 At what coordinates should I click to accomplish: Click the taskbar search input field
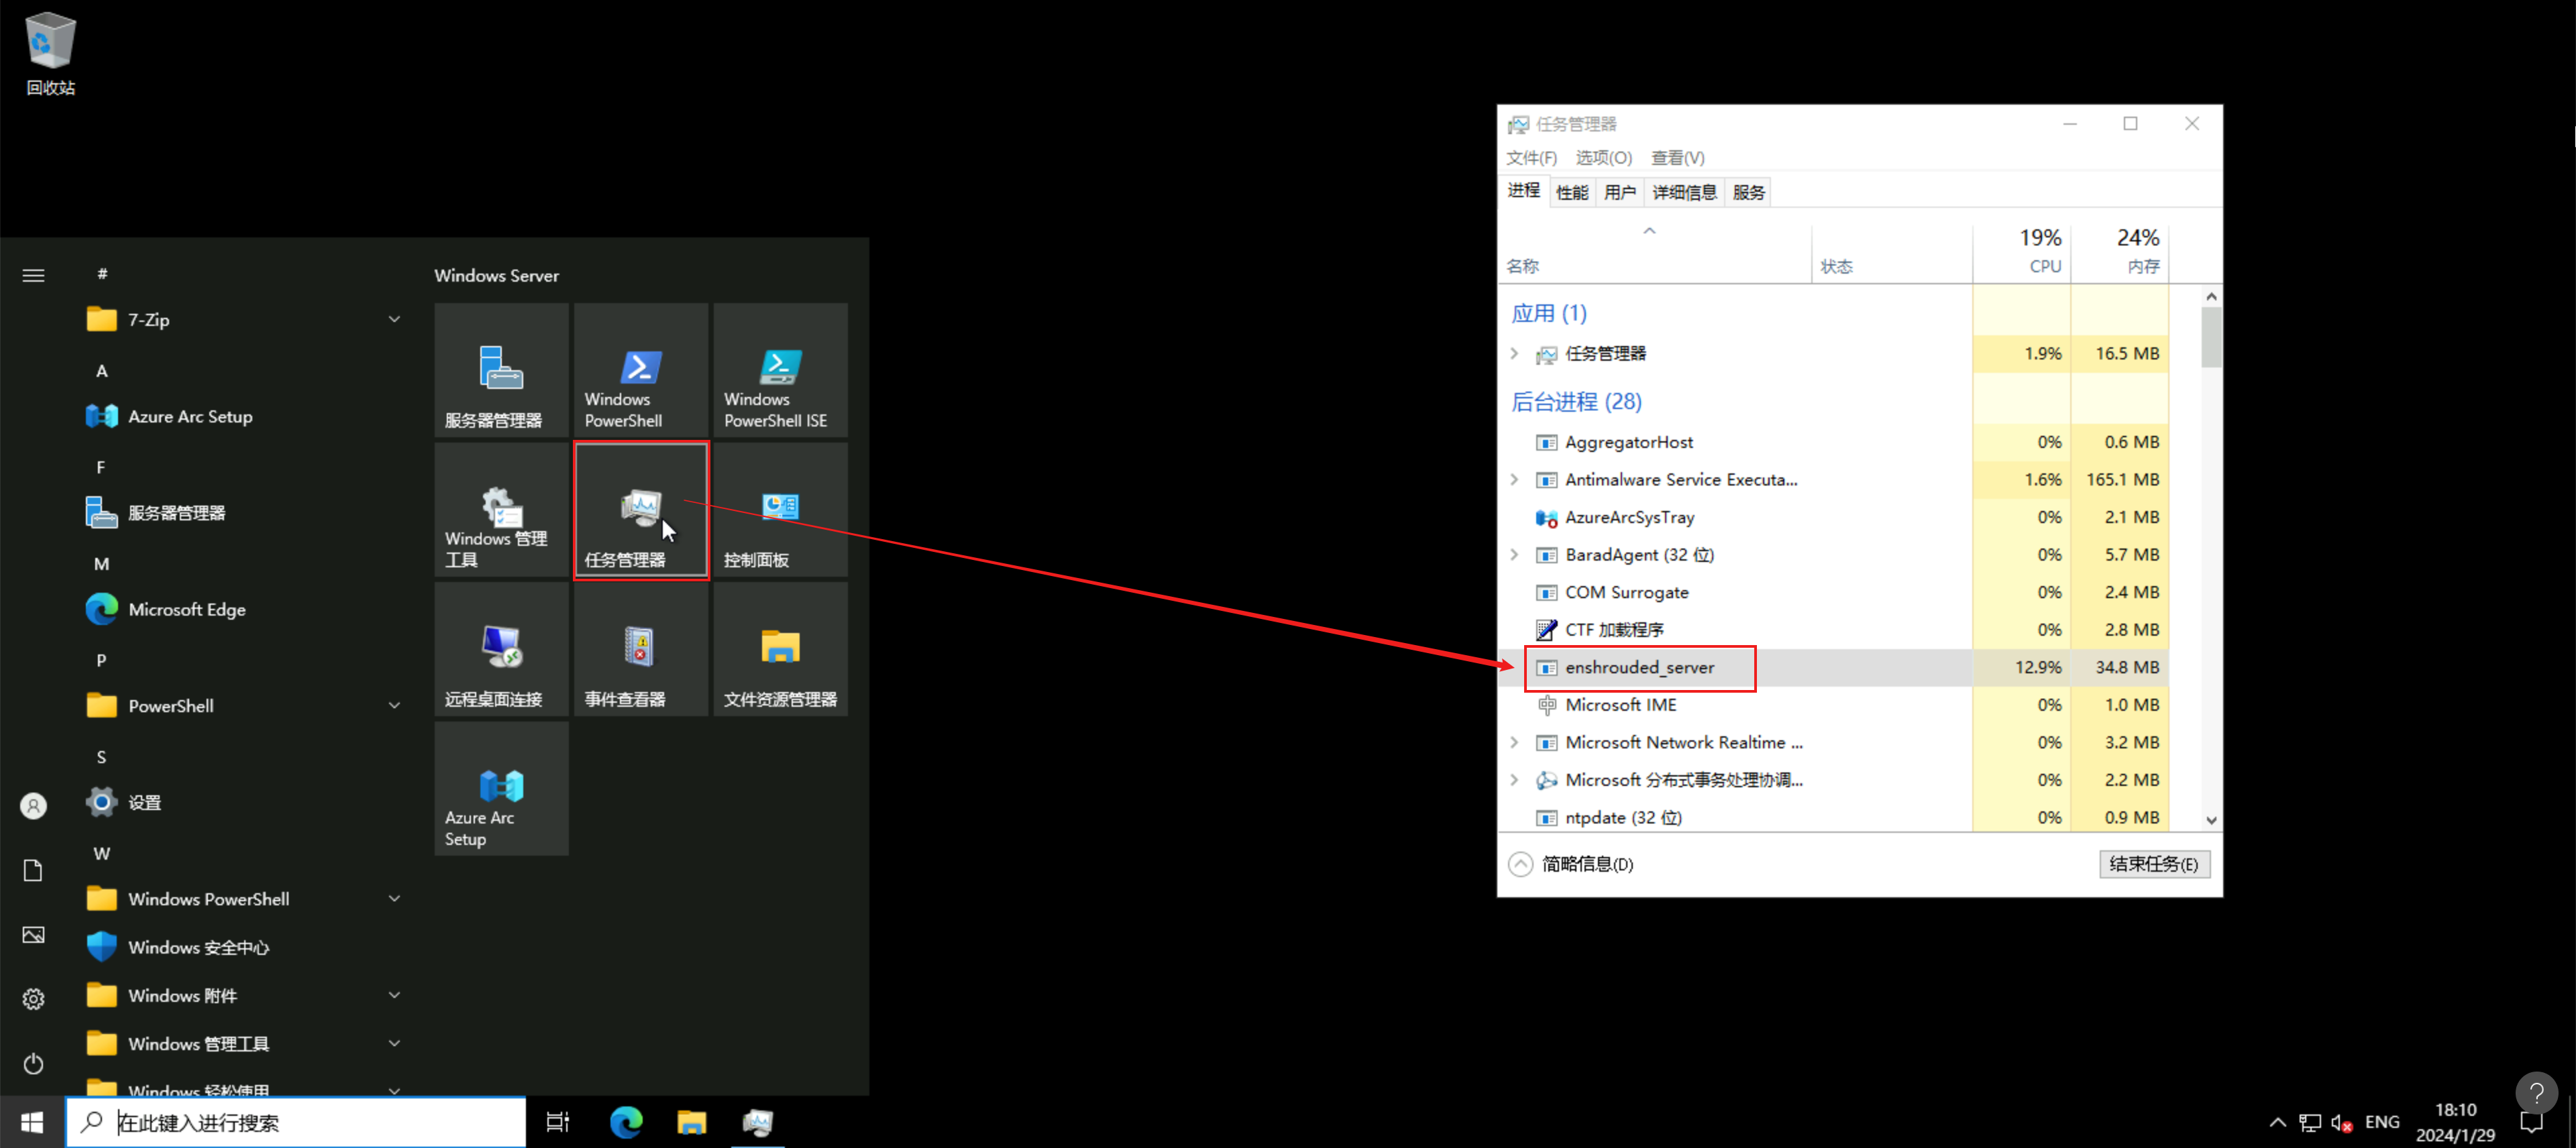click(x=296, y=1122)
